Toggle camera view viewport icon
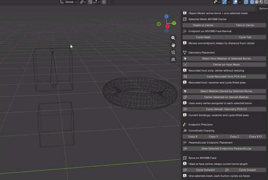The image size is (268, 180). click(x=173, y=52)
